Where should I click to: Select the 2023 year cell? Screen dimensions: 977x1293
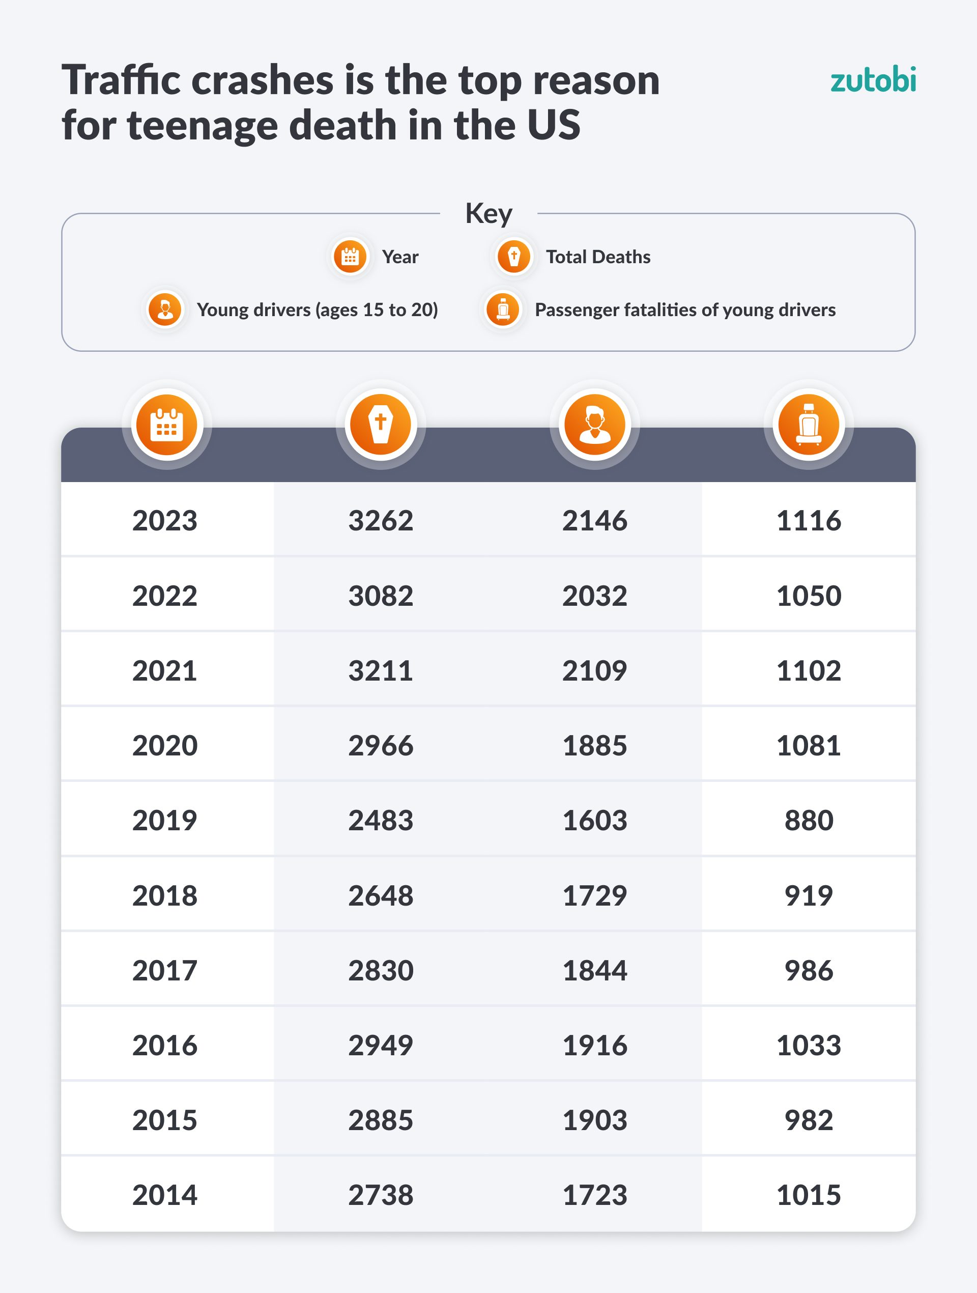pyautogui.click(x=165, y=520)
